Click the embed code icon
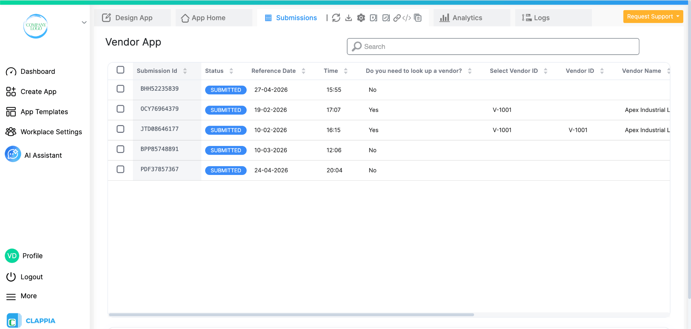Screen dimensions: 691x329 pos(407,18)
